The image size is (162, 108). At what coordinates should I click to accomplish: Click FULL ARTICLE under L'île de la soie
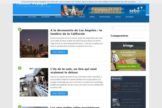point(59,93)
